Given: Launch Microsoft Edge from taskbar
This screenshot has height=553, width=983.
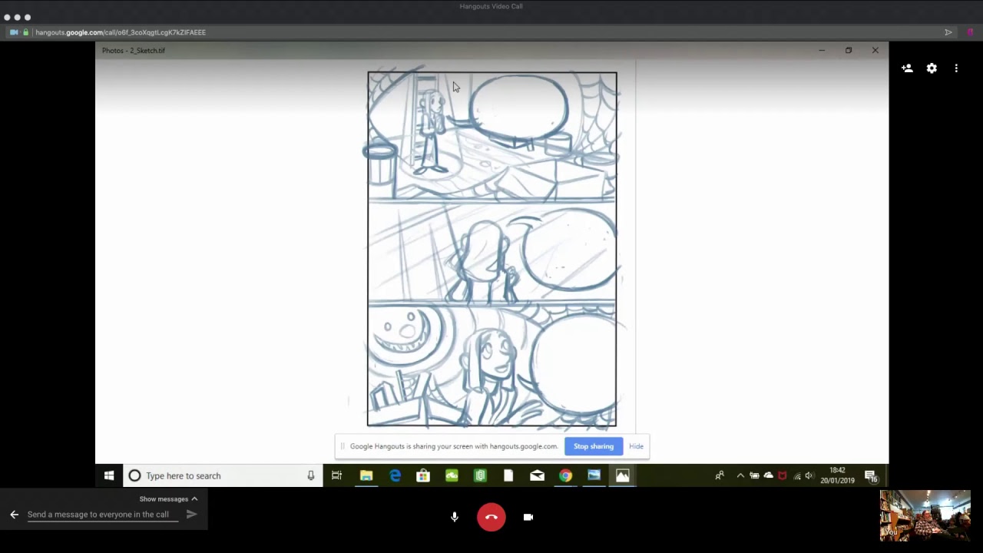Looking at the screenshot, I should pyautogui.click(x=395, y=475).
